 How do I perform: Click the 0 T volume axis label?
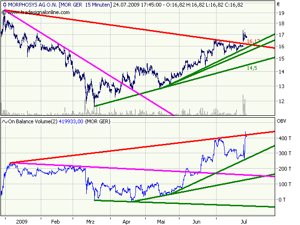pos(282,200)
